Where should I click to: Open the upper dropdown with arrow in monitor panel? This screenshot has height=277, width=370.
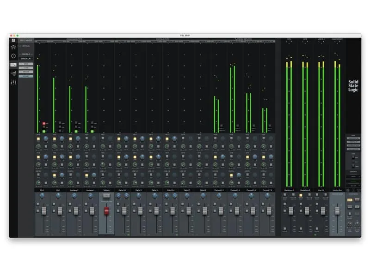(353, 176)
